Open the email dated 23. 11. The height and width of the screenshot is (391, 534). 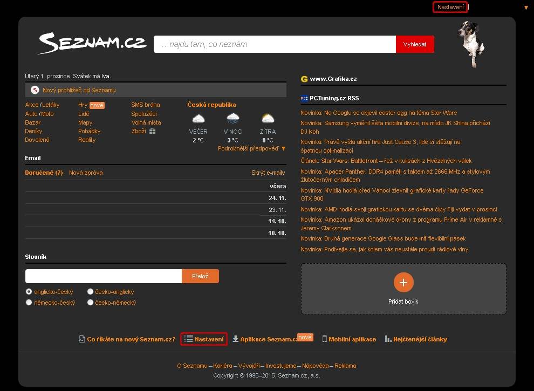click(x=156, y=209)
